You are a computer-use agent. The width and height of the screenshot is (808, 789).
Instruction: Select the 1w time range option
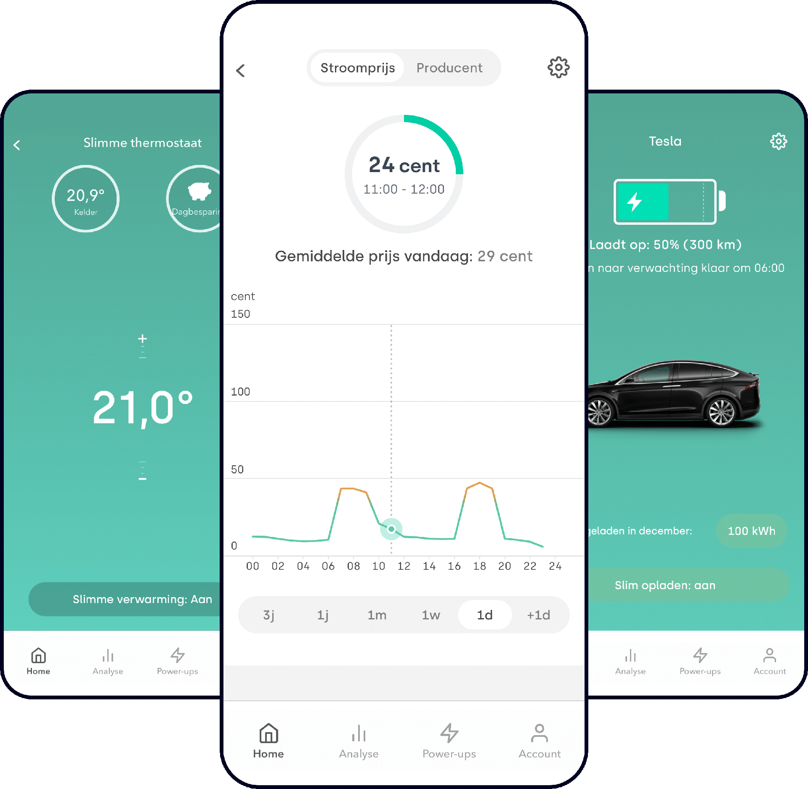click(x=431, y=616)
